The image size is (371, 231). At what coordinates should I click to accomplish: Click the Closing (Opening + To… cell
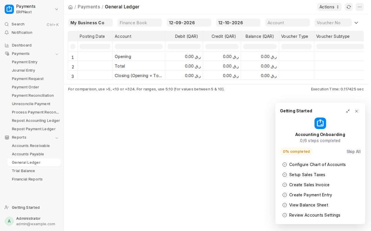(x=139, y=76)
